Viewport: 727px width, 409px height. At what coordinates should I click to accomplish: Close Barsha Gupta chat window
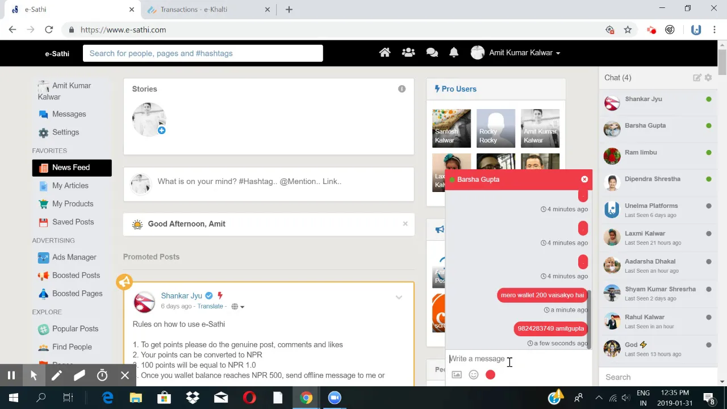(x=584, y=180)
